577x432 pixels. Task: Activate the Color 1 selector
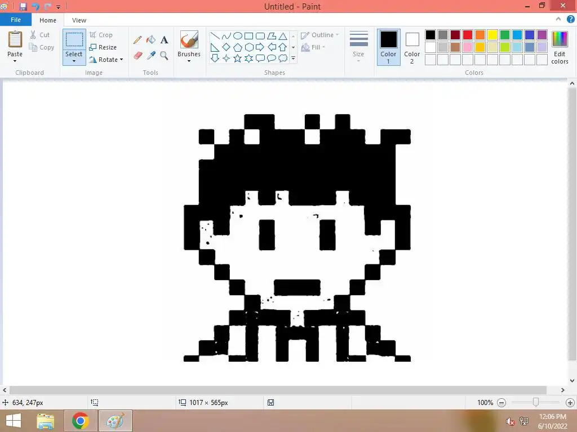(x=389, y=47)
